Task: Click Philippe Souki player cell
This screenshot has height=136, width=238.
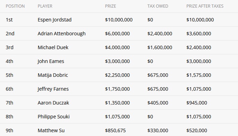Action: click(54, 117)
